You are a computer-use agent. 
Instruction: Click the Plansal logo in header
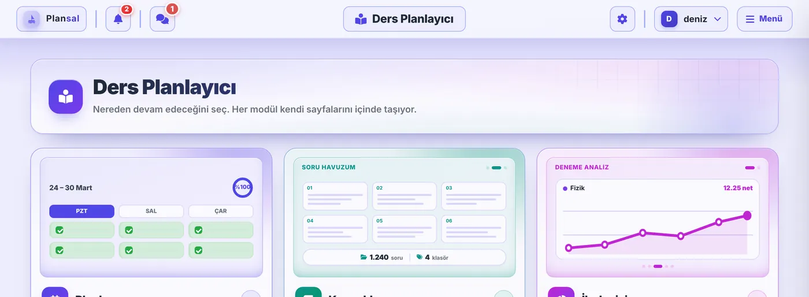[x=51, y=19]
